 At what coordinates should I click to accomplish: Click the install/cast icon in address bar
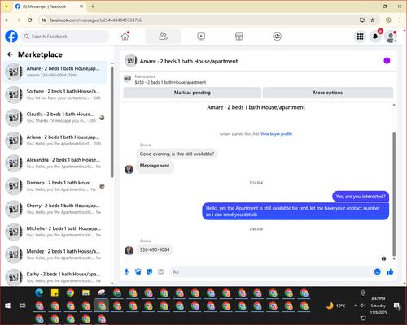point(362,19)
